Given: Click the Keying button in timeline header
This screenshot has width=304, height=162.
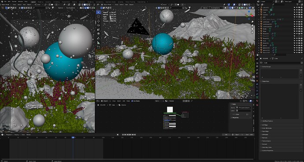Looking at the screenshot, I should point(17,134).
